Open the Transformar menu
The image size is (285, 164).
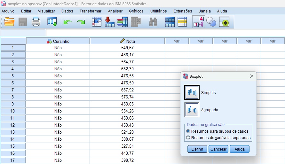tap(90, 11)
